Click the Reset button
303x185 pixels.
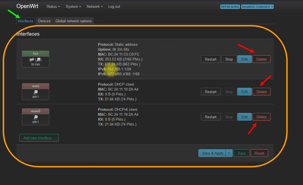pyautogui.click(x=259, y=153)
